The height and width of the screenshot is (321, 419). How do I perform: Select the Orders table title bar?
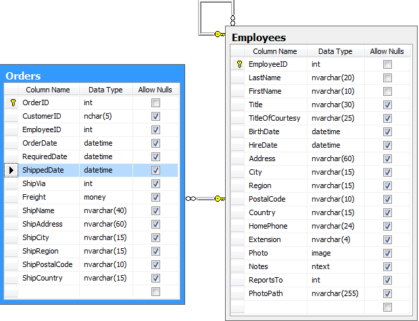(92, 76)
